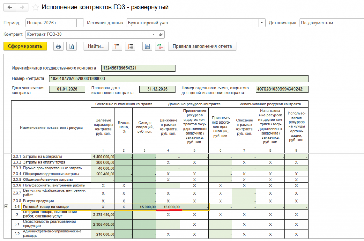
Task: Open the Источник данных dropdown
Action: [262, 23]
